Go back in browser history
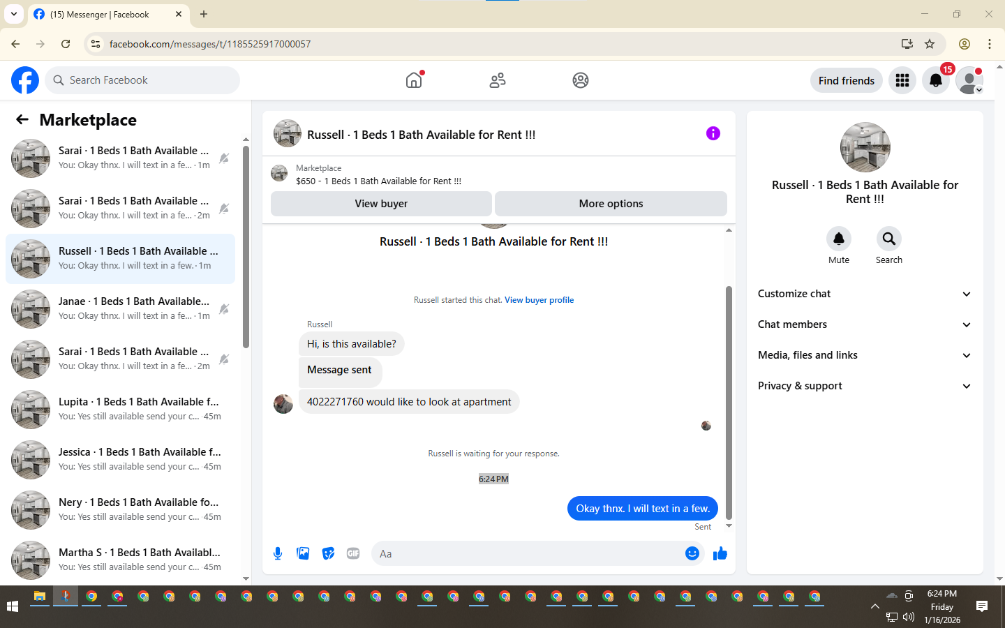 pyautogui.click(x=15, y=44)
